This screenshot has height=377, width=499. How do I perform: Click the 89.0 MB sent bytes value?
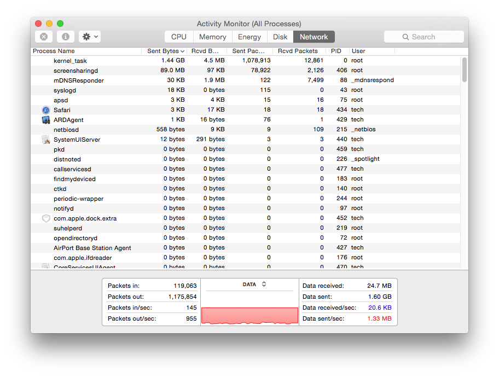[172, 70]
